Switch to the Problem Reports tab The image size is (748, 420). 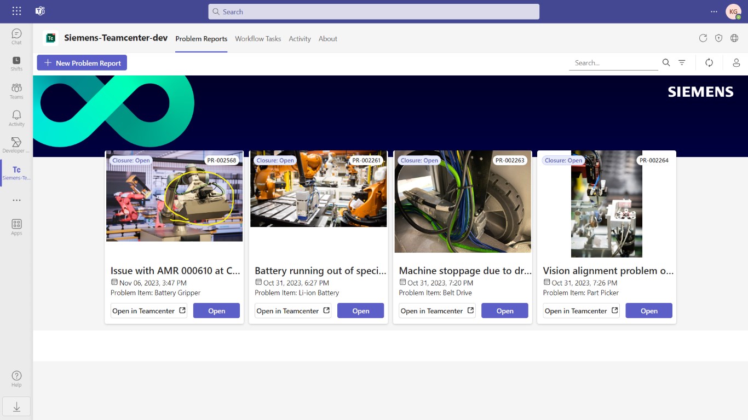[x=201, y=39]
